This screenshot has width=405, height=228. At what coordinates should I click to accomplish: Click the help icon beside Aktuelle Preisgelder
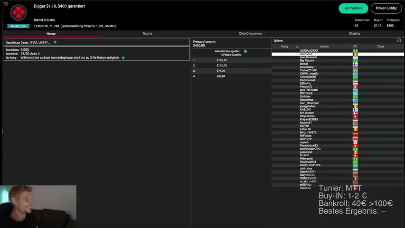click(245, 51)
